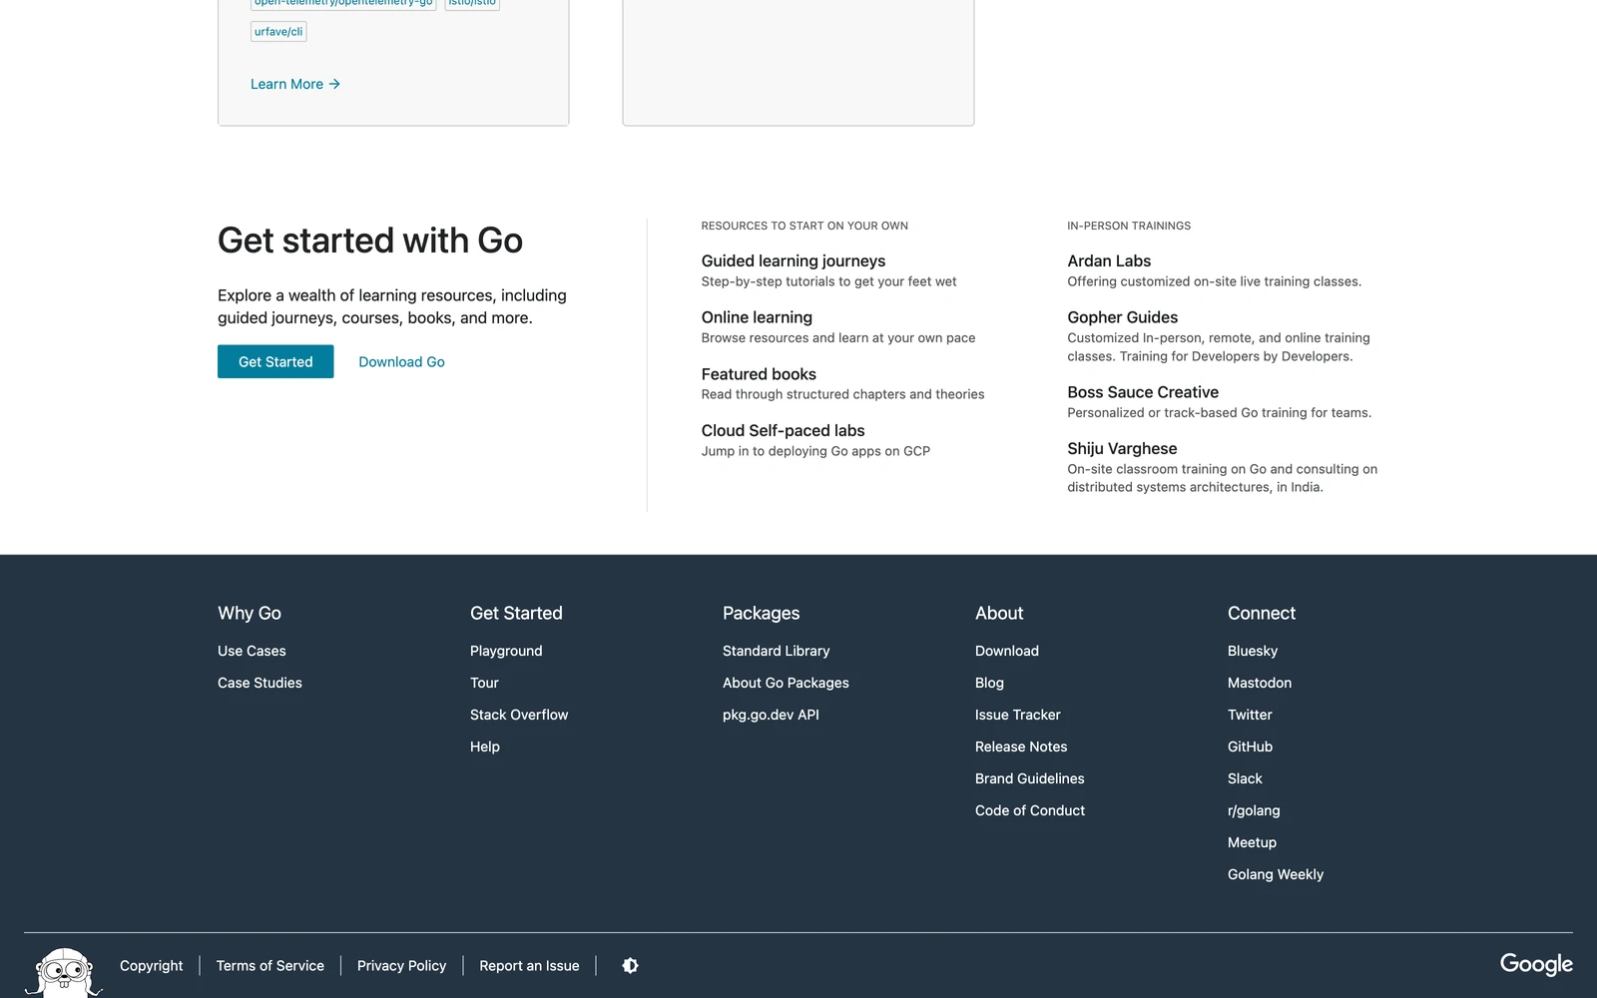This screenshot has width=1597, height=998.
Task: Open the GitHub link
Action: pos(1250,747)
